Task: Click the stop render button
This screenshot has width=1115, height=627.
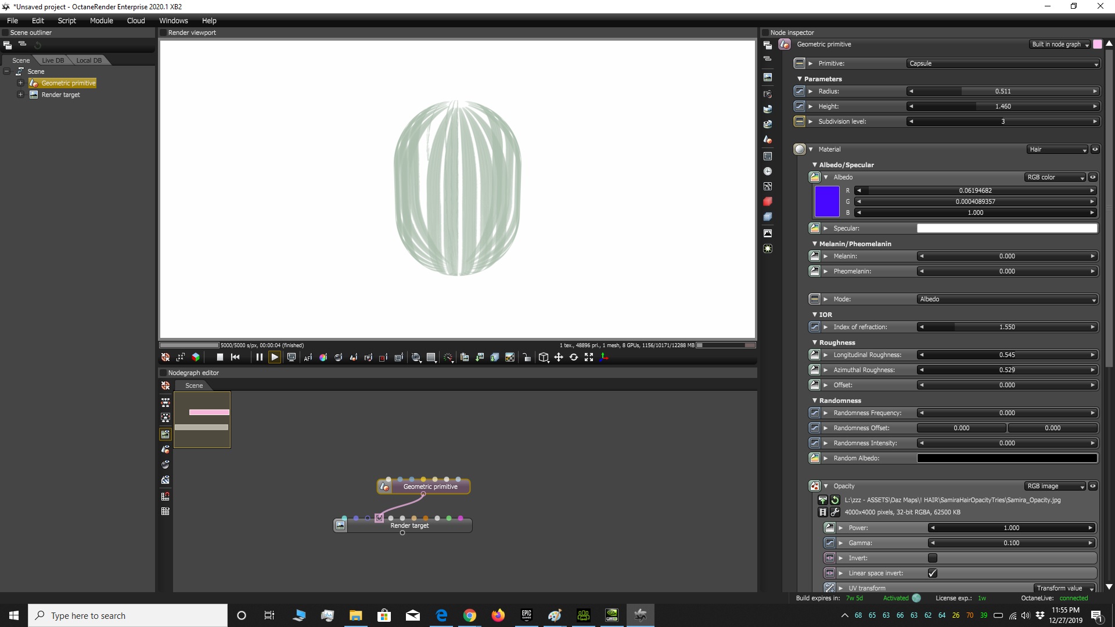Action: (x=220, y=358)
